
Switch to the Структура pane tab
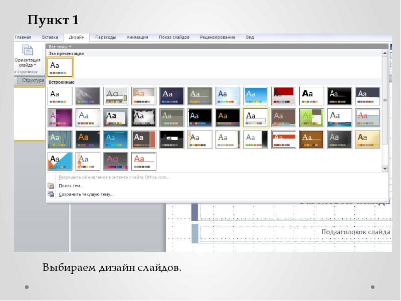[33, 80]
